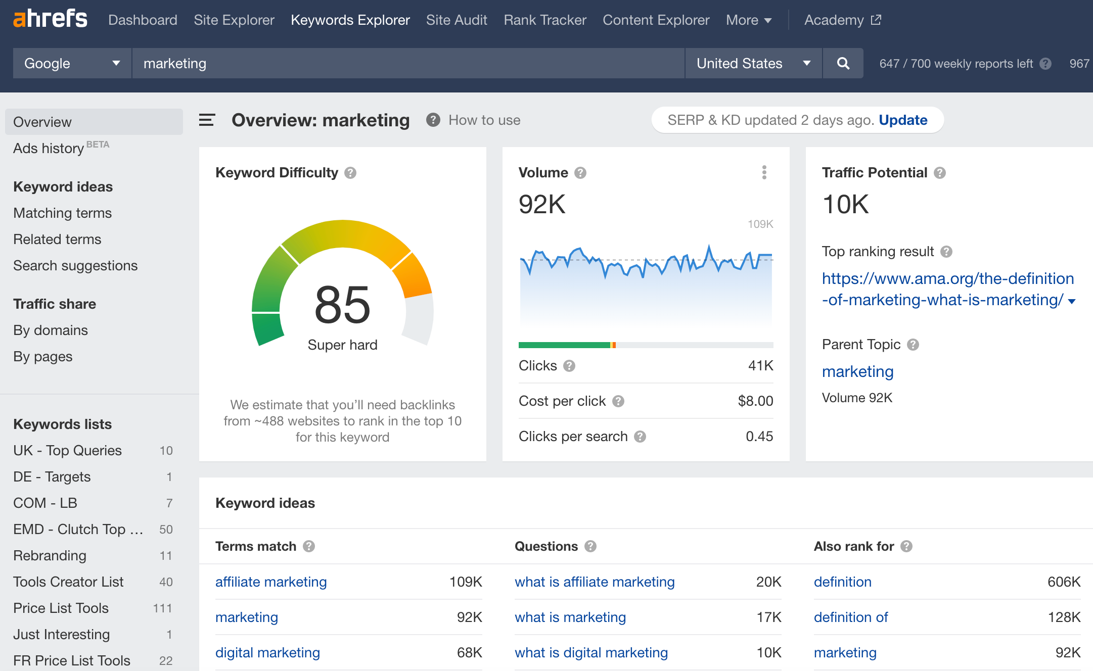Open Traffic share By domains
The height and width of the screenshot is (671, 1093).
(x=51, y=330)
